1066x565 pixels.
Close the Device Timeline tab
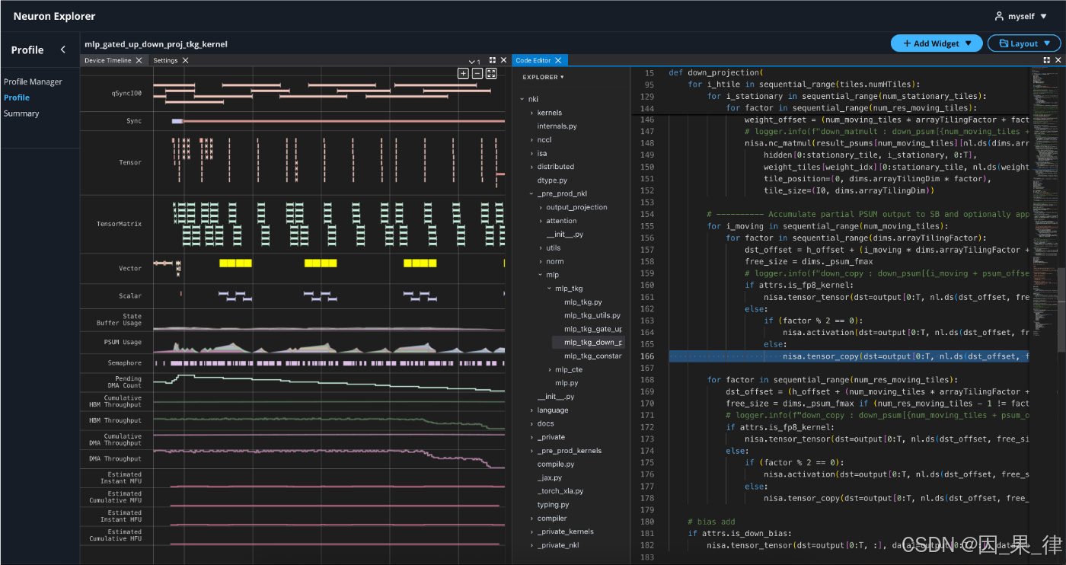(x=139, y=60)
